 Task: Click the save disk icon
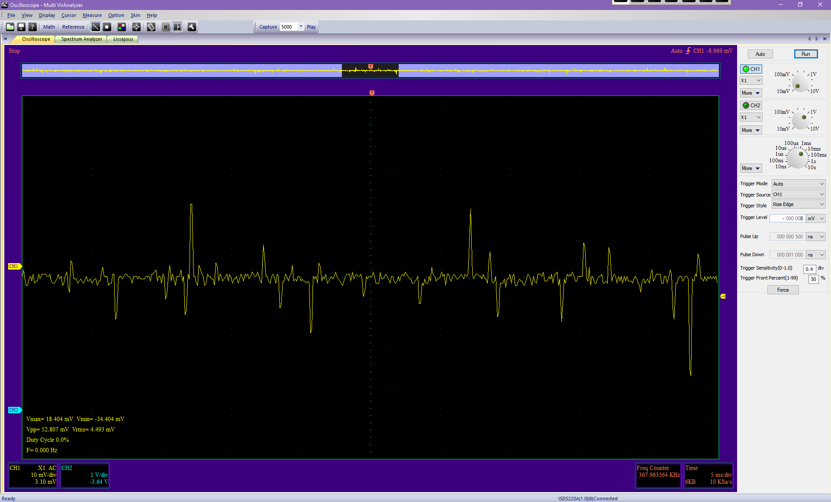21,27
